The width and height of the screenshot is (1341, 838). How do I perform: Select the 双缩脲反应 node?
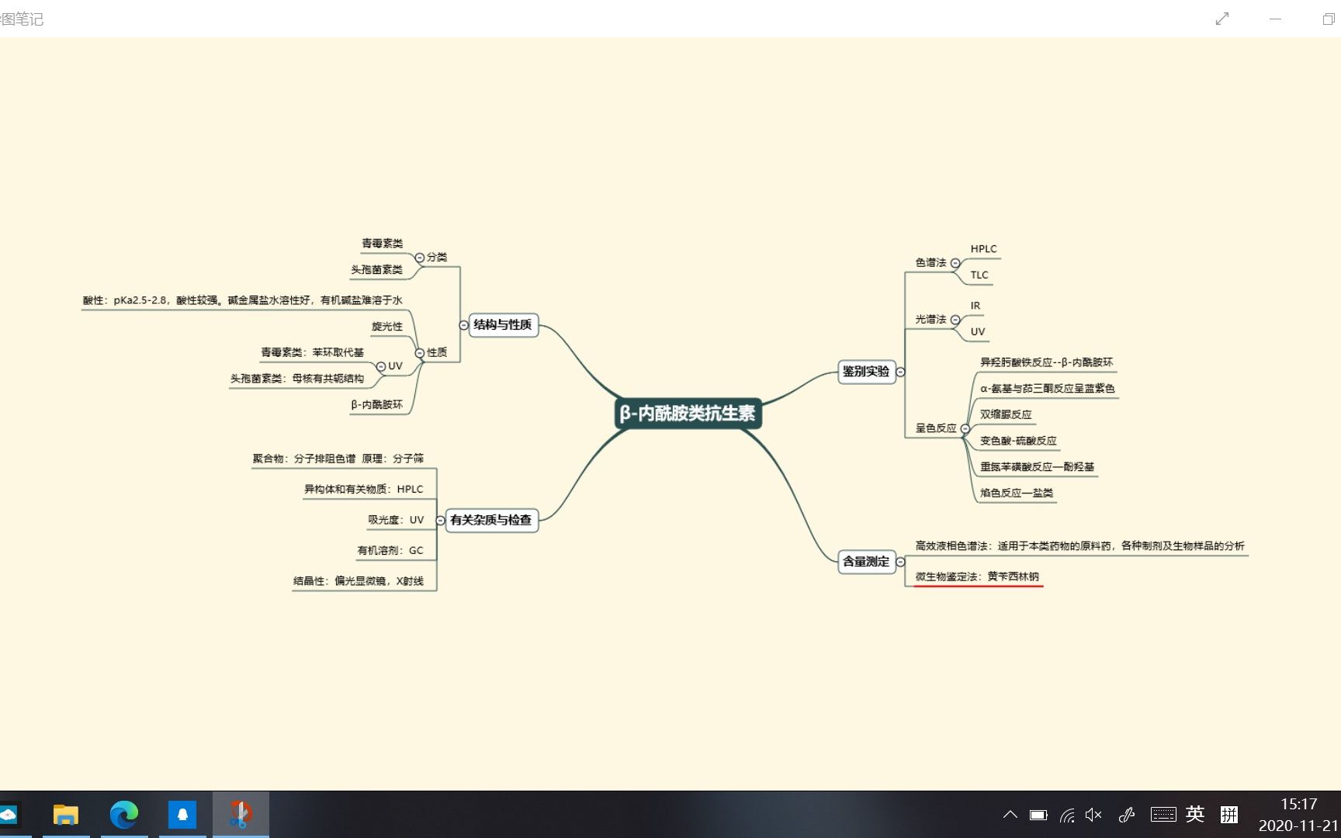(1006, 415)
